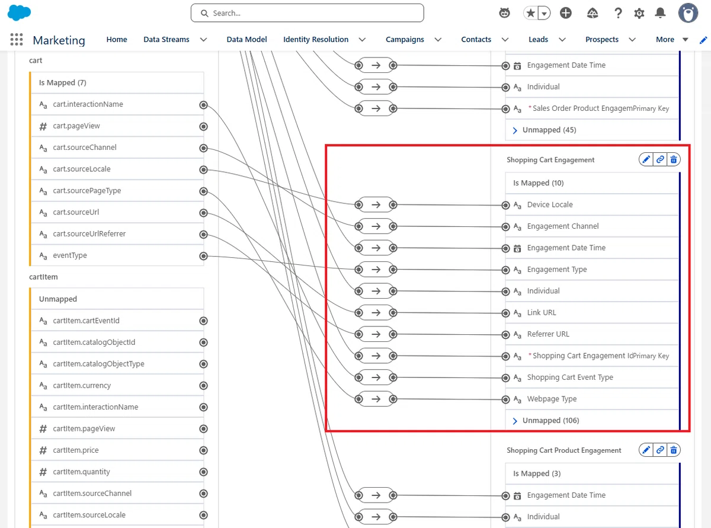
Task: Click link icon for Shopping Cart Product Engagement
Action: (x=660, y=450)
